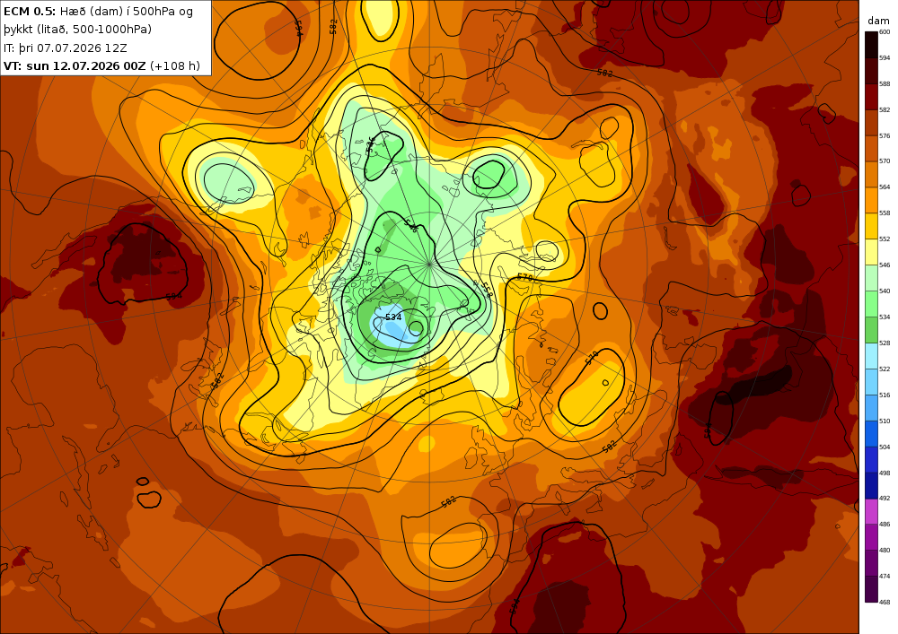This screenshot has height=634, width=898.
Task: Click the 498 tick label on the colorbar
Action: click(x=885, y=473)
